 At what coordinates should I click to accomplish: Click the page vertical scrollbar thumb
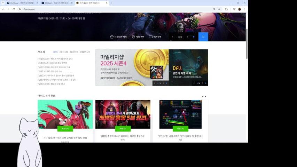247,44
